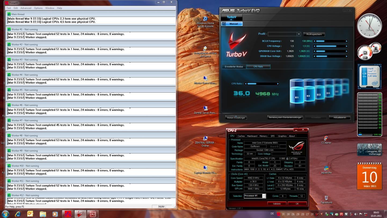Switch to the About tab in CPU-Z
The image size is (387, 218).
click(292, 136)
